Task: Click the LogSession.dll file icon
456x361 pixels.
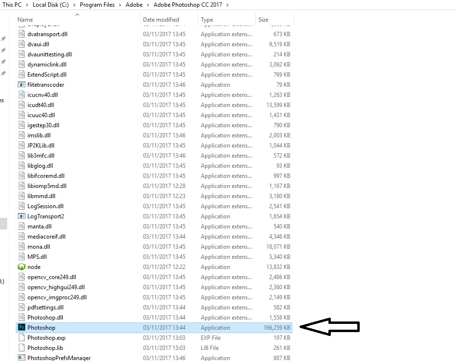Action: point(22,206)
